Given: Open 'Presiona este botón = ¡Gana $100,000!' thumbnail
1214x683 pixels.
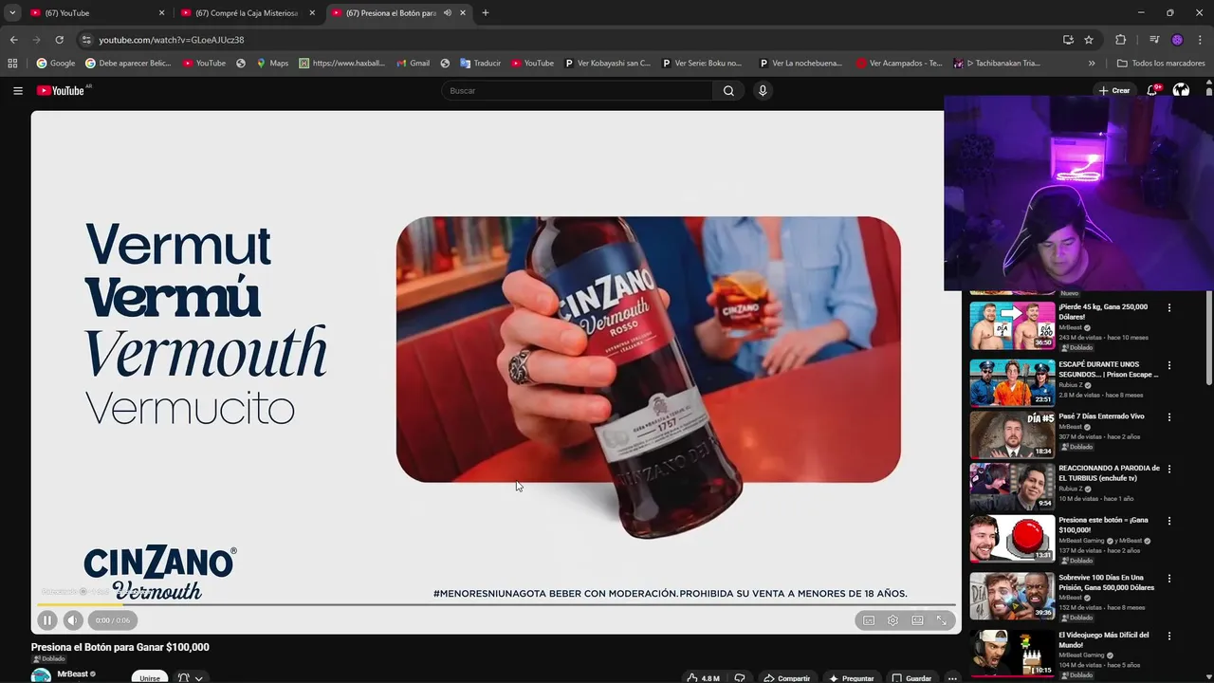Looking at the screenshot, I should [x=1012, y=539].
